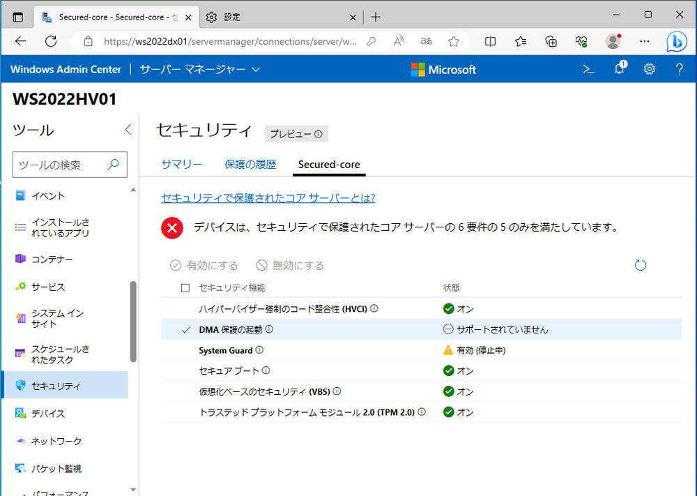
Task: Select the Secured-core tab
Action: coord(329,165)
